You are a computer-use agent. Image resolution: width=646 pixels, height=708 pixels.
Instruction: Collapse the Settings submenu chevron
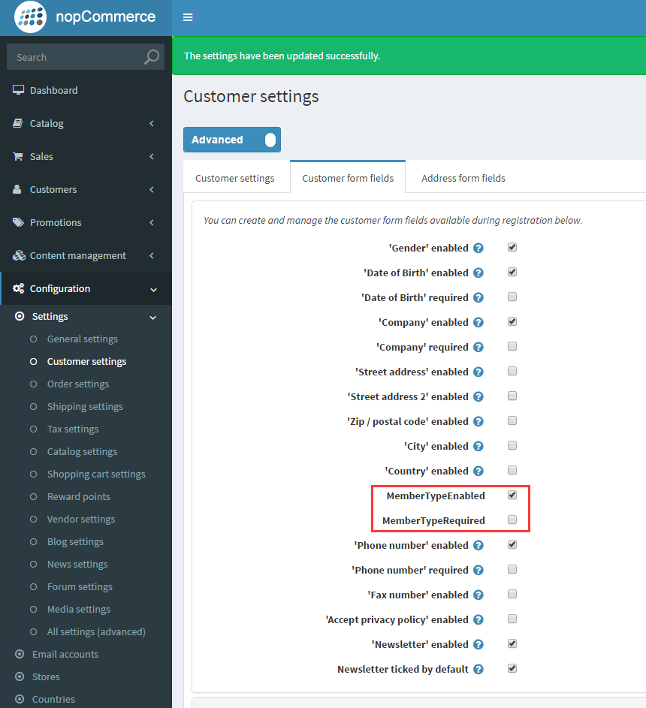153,318
